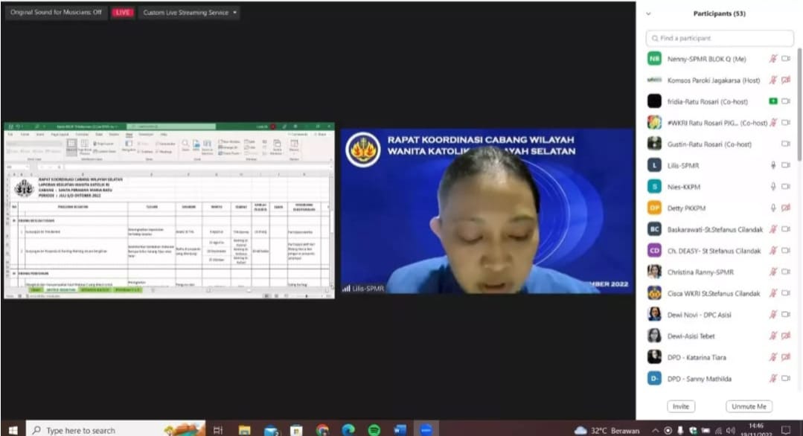Click muted mic icon for Nenny-SPMR BLOK Q
Screen dimensions: 803x436
(x=773, y=59)
